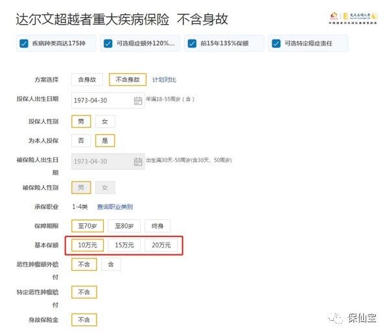
Task: Choose 女 for 被保险人性别
Action: tap(105, 188)
